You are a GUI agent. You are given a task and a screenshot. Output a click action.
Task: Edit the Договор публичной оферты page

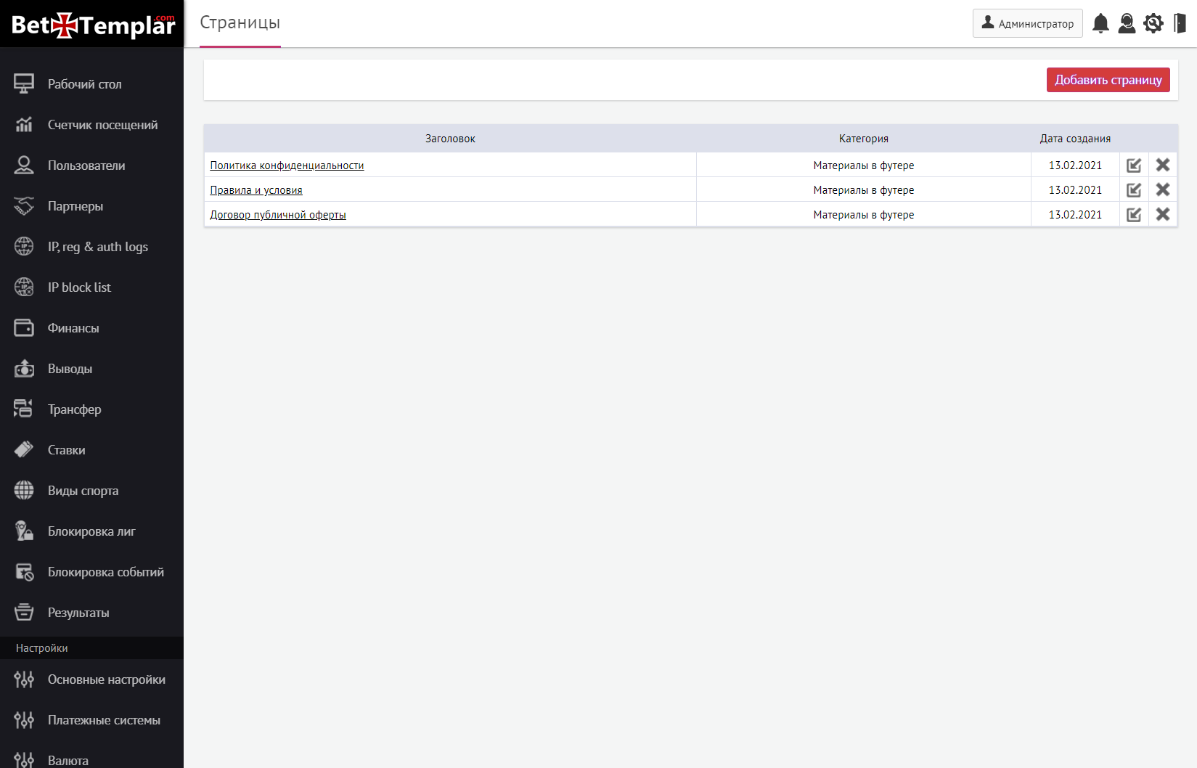[x=1133, y=215]
